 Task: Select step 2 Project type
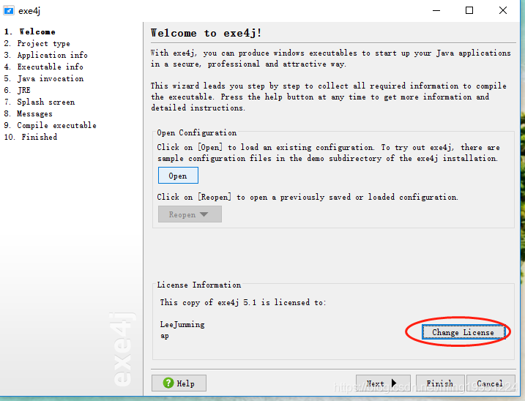pos(37,43)
